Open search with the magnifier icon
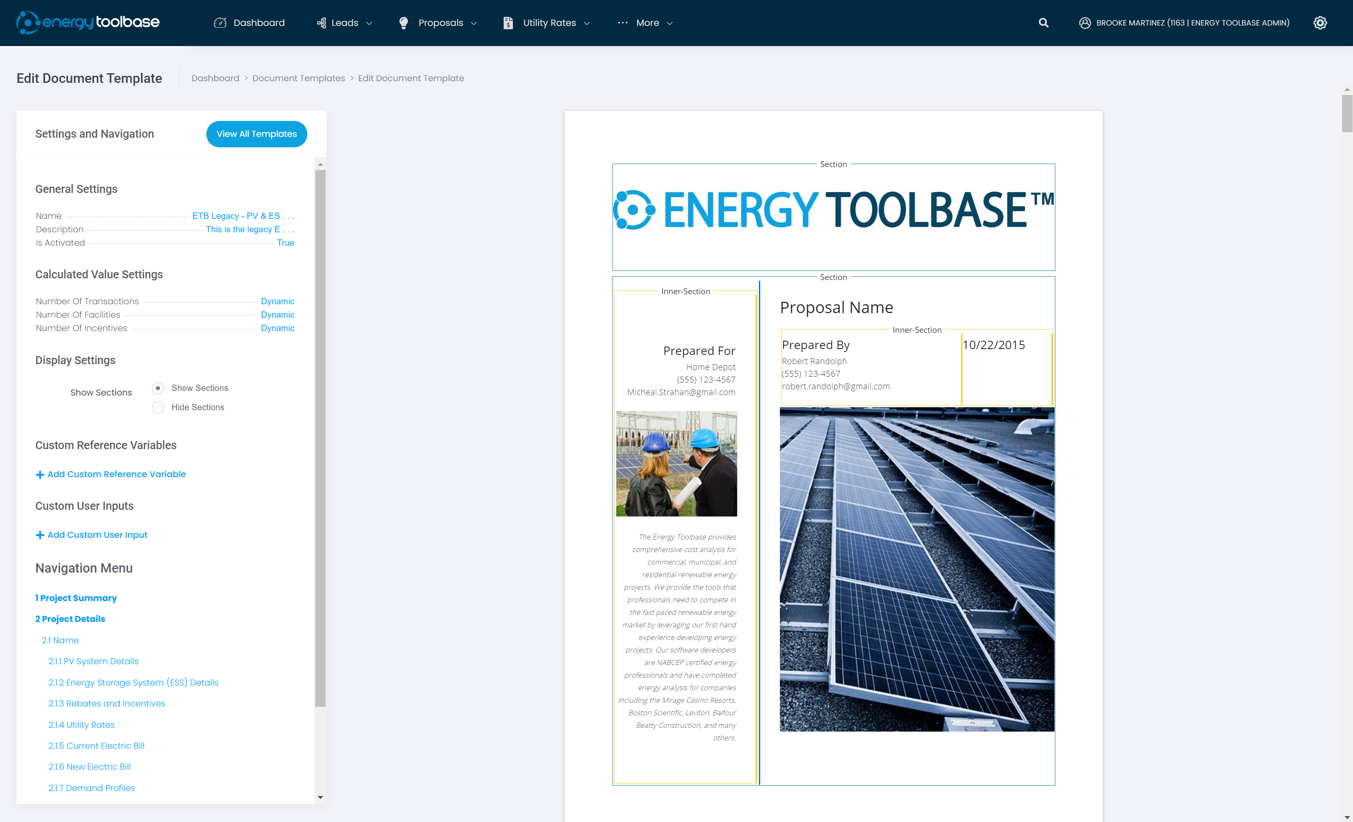1353x822 pixels. pyautogui.click(x=1043, y=23)
